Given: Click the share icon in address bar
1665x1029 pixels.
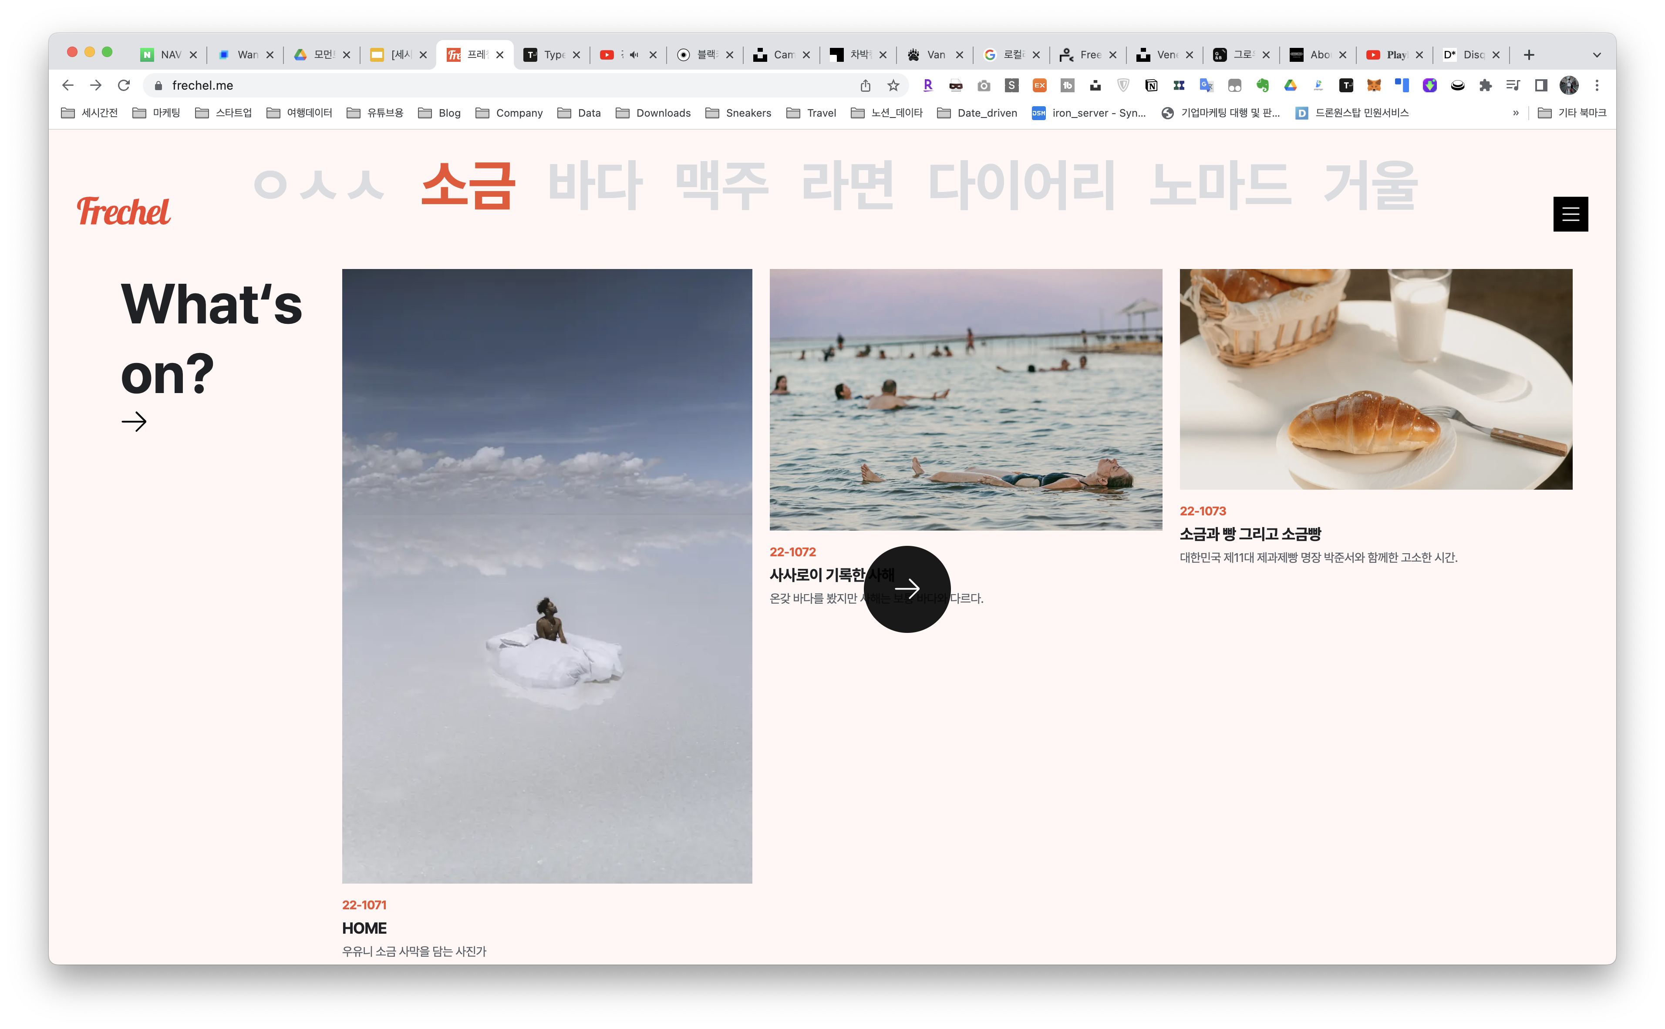Looking at the screenshot, I should coord(865,85).
